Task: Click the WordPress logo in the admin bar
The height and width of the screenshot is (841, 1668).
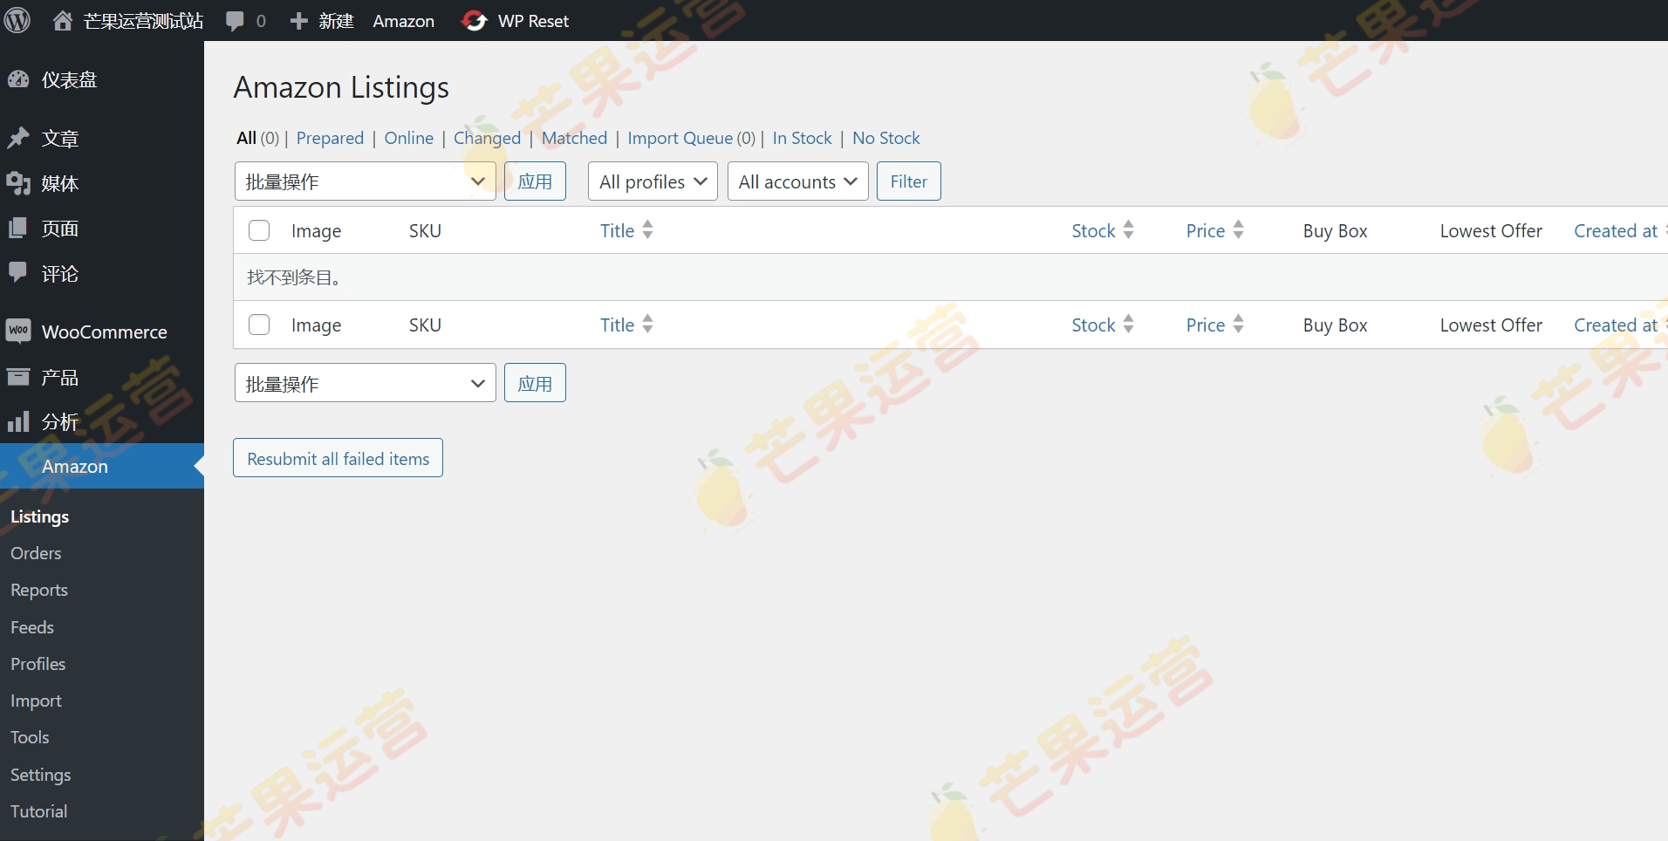Action: [17, 20]
